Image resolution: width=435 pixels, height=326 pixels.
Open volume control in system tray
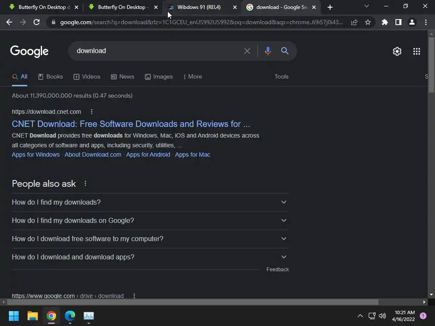382,316
